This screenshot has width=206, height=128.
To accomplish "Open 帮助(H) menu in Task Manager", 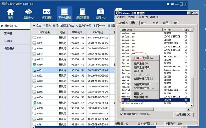I will tap(155, 17).
